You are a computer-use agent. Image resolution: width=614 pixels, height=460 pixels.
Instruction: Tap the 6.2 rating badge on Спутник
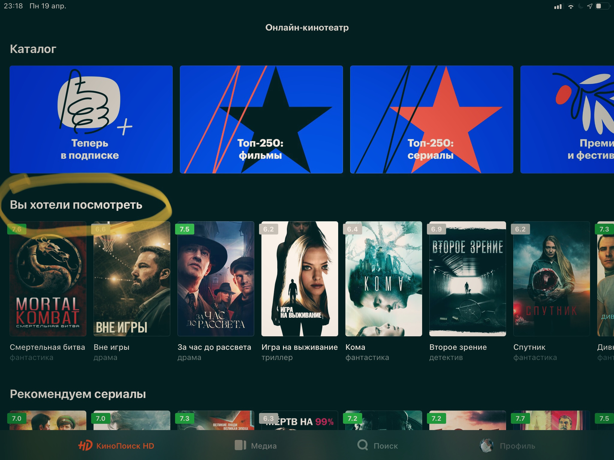click(x=520, y=229)
